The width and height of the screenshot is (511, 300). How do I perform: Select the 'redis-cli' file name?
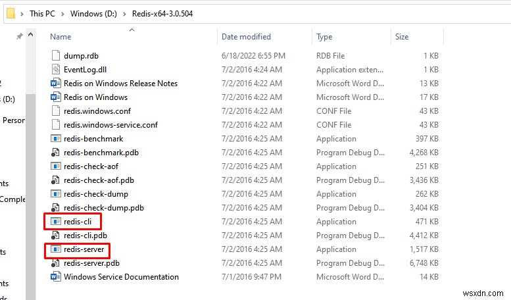pos(78,222)
